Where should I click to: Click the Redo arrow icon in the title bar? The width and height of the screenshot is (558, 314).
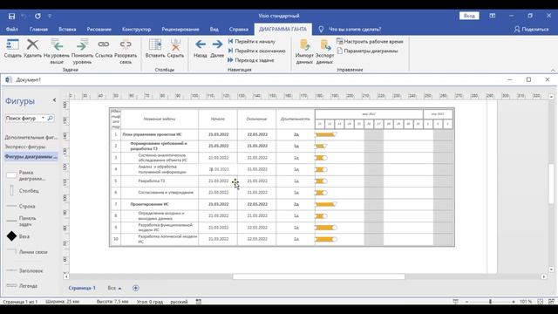(37, 16)
